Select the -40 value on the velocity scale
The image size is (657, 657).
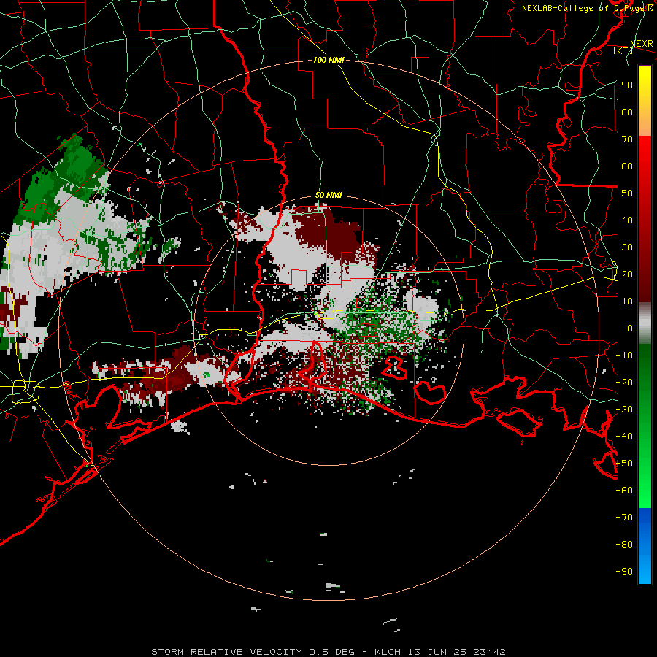[x=624, y=437]
